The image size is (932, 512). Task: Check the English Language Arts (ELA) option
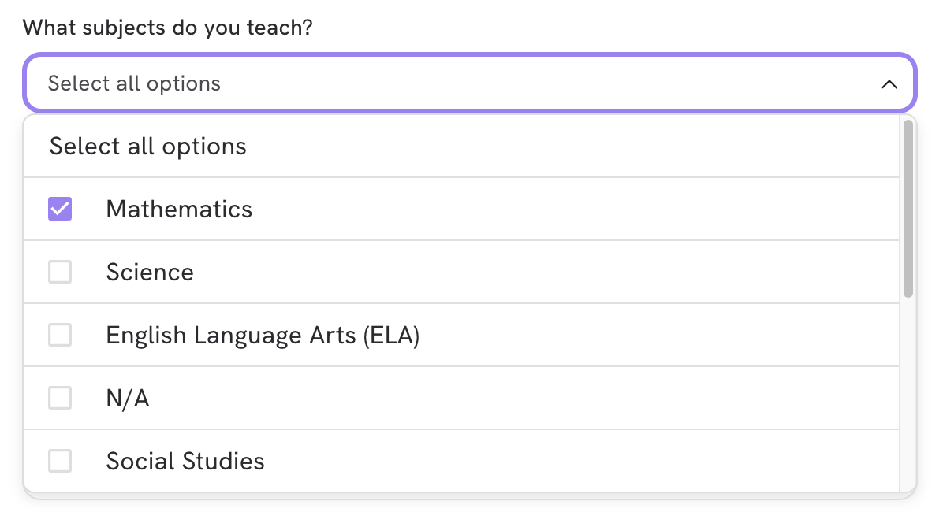[x=59, y=334]
